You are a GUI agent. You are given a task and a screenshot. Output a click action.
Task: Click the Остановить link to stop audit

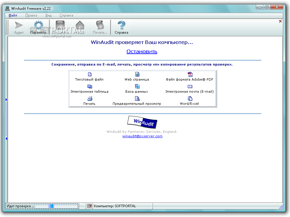tap(142, 51)
